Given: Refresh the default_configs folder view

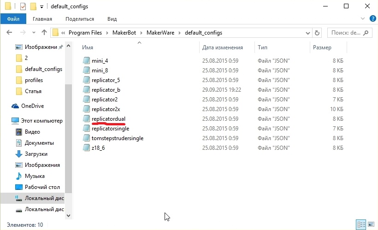Looking at the screenshot, I should [x=317, y=33].
